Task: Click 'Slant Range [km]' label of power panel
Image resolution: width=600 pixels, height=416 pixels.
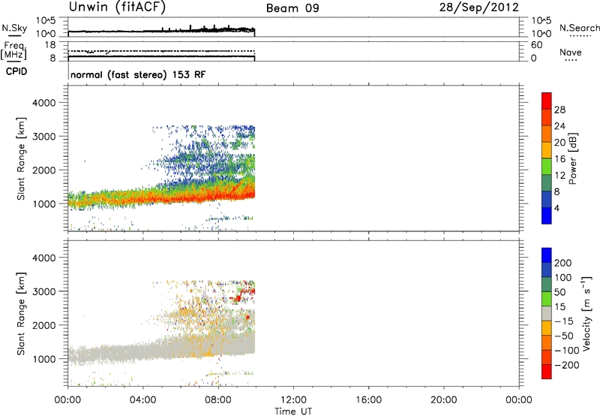Action: click(21, 158)
